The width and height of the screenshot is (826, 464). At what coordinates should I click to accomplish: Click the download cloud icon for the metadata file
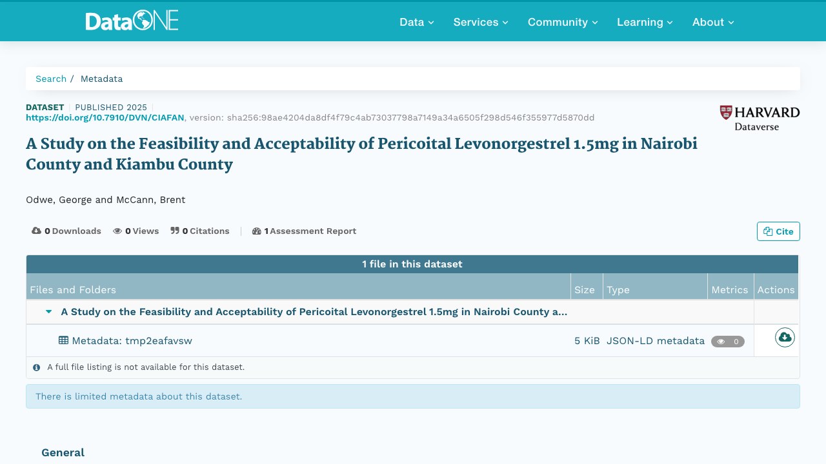[x=785, y=337]
